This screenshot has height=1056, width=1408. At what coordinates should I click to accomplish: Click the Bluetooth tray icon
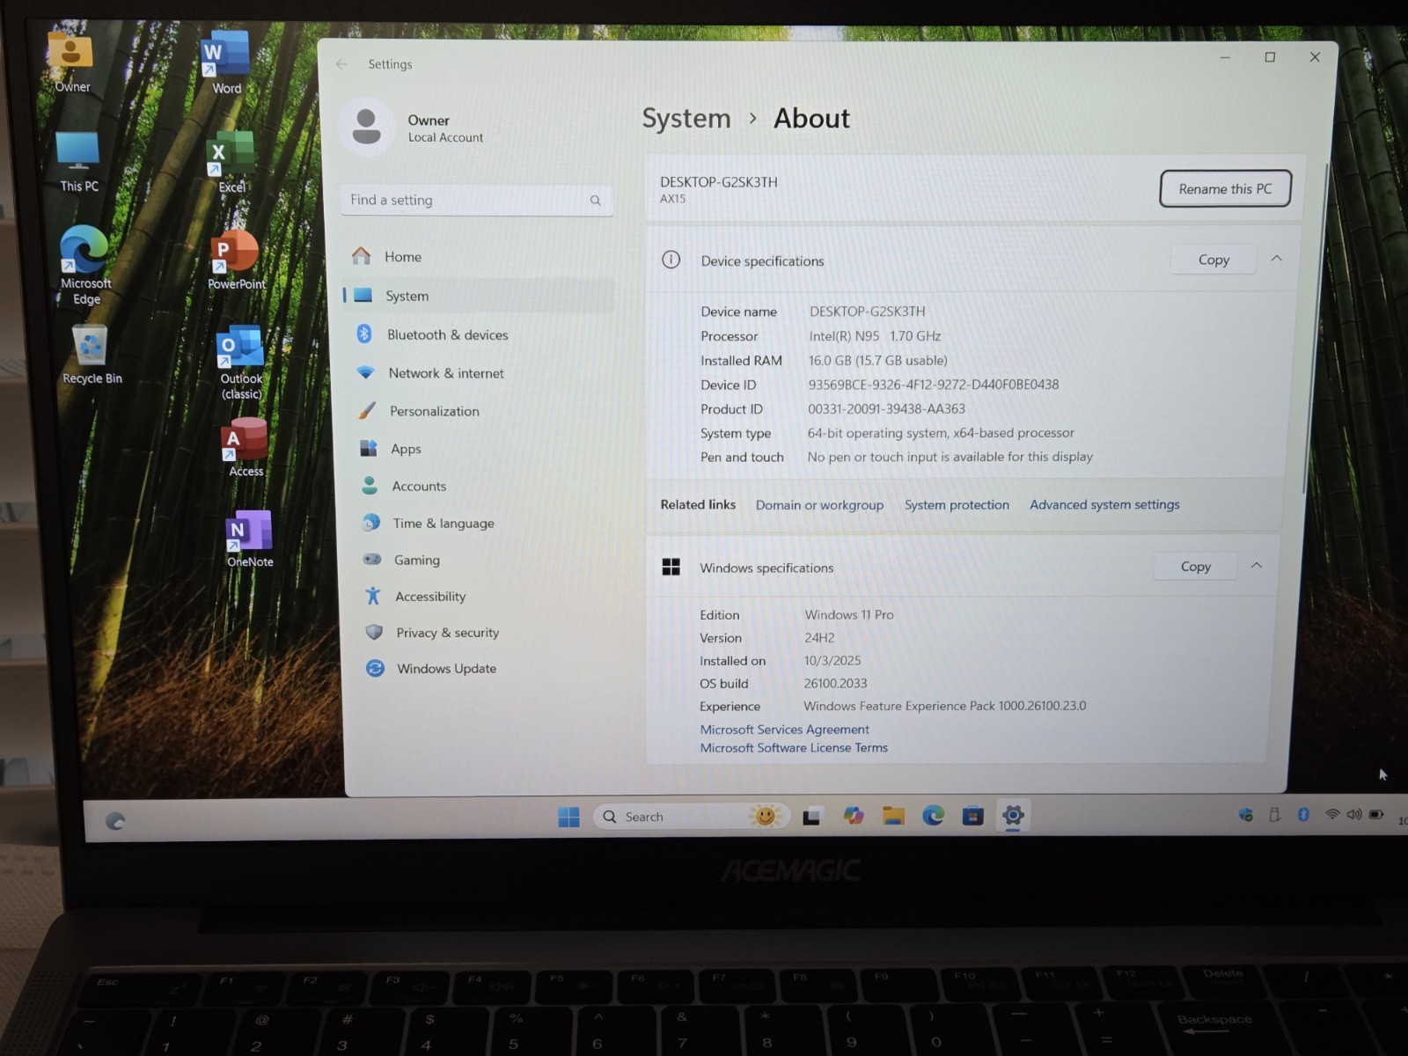pyautogui.click(x=1303, y=815)
